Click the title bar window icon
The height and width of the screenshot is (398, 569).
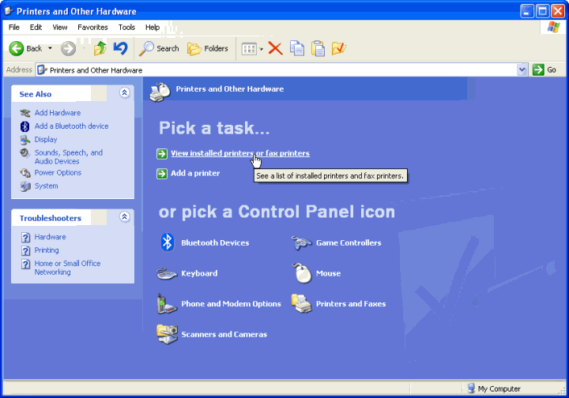pos(9,11)
